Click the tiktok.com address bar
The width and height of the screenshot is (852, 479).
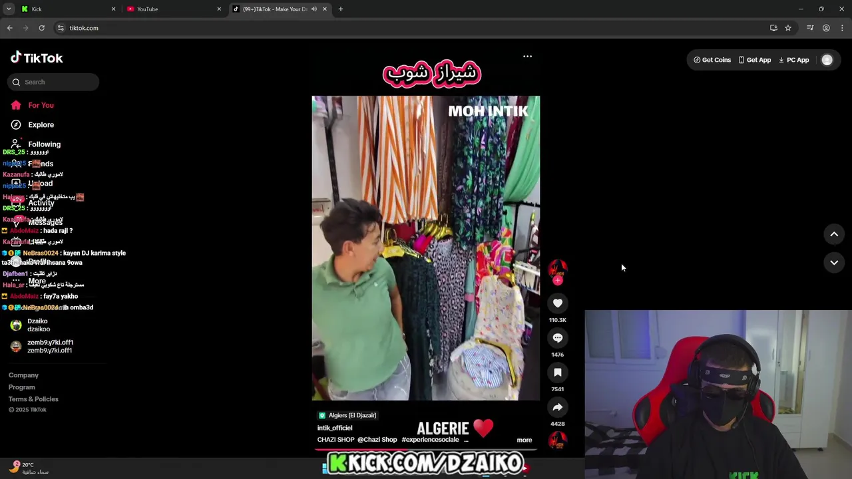tap(413, 28)
